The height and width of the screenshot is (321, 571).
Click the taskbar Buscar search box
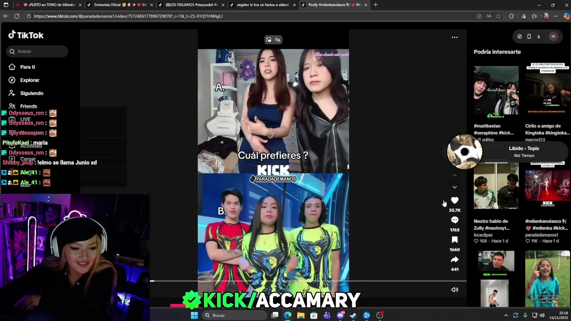(235, 315)
